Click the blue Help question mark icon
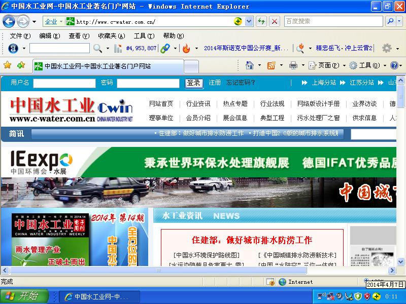Image resolution: width=406 pixels, height=304 pixels. [x=394, y=65]
